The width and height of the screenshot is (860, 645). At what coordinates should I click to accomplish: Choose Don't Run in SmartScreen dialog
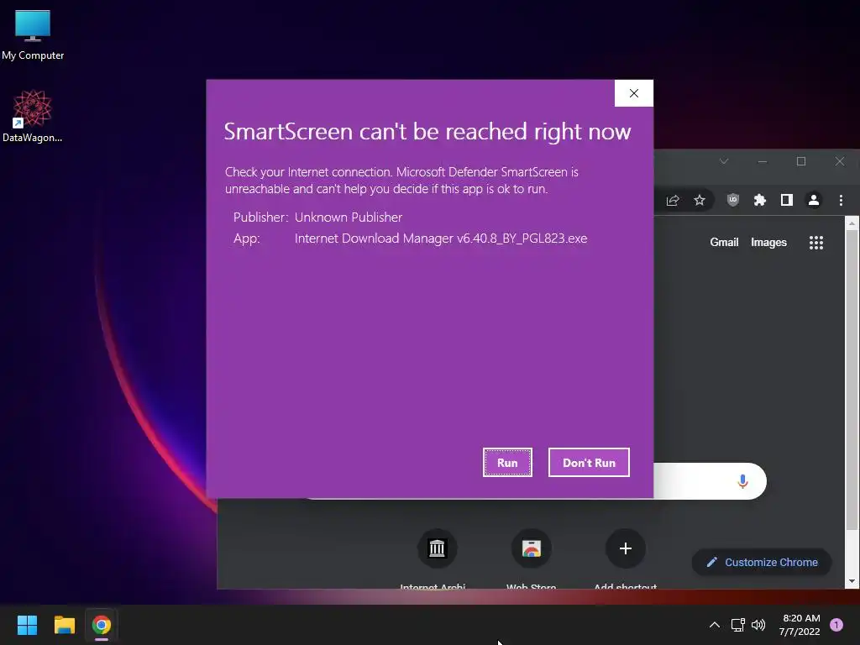click(x=589, y=463)
